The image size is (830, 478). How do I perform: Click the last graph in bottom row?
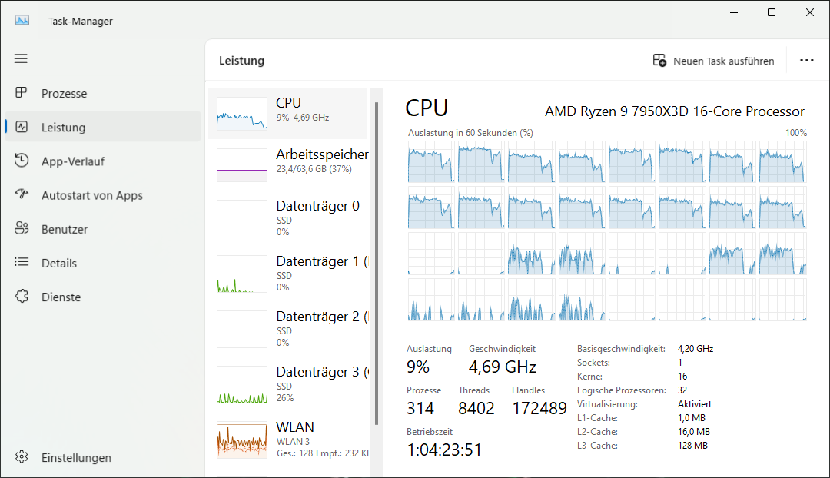pyautogui.click(x=783, y=300)
